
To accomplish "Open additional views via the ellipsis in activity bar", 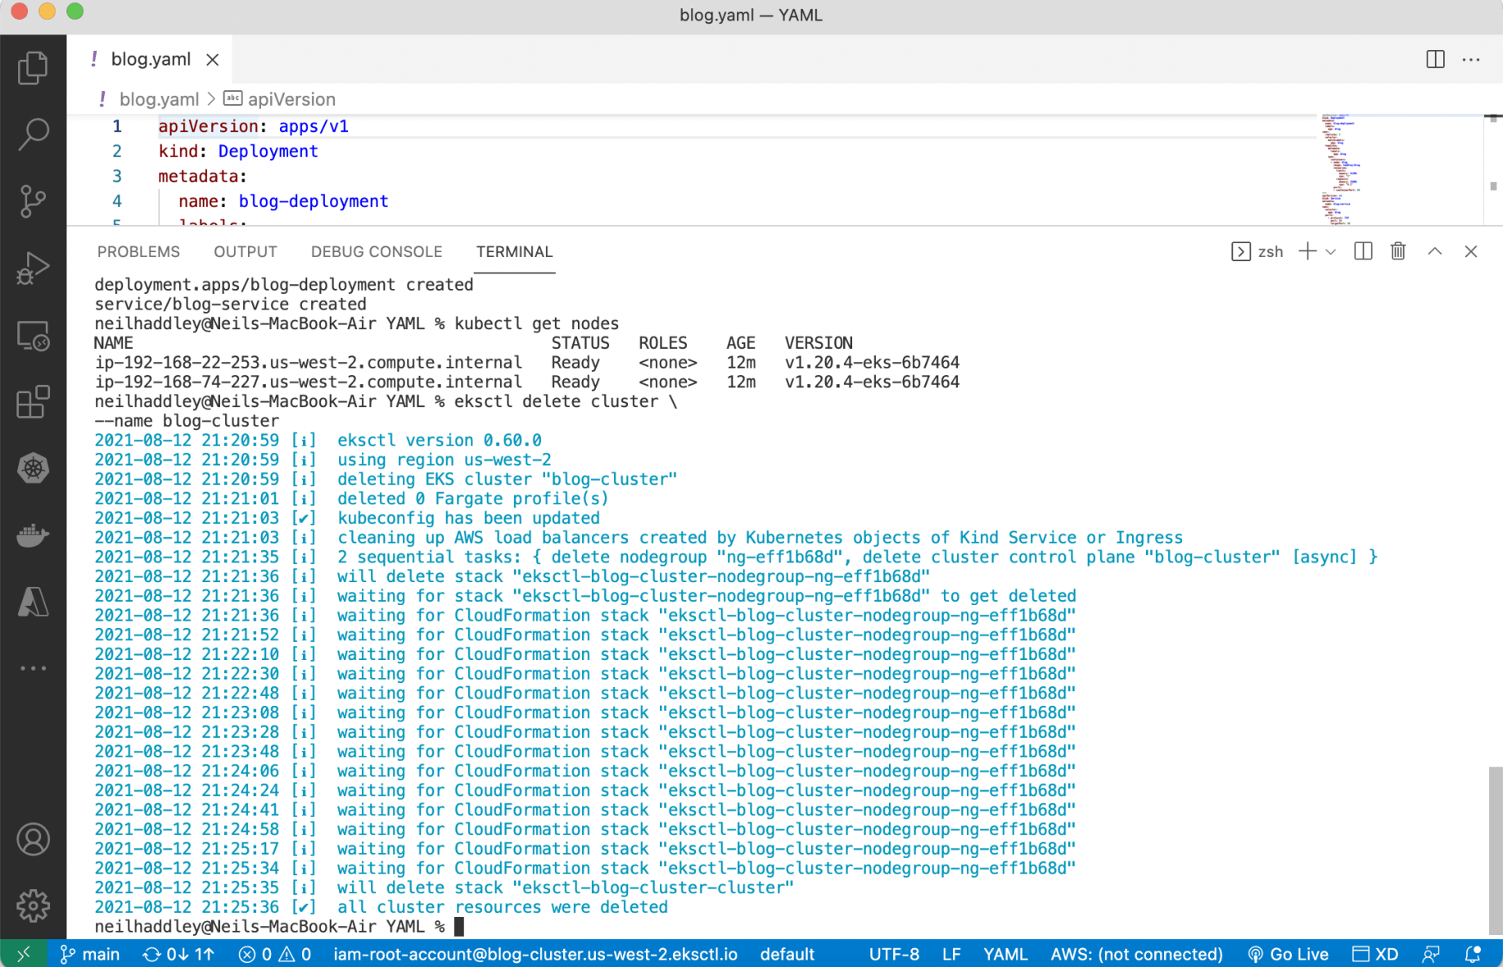I will click(x=33, y=668).
